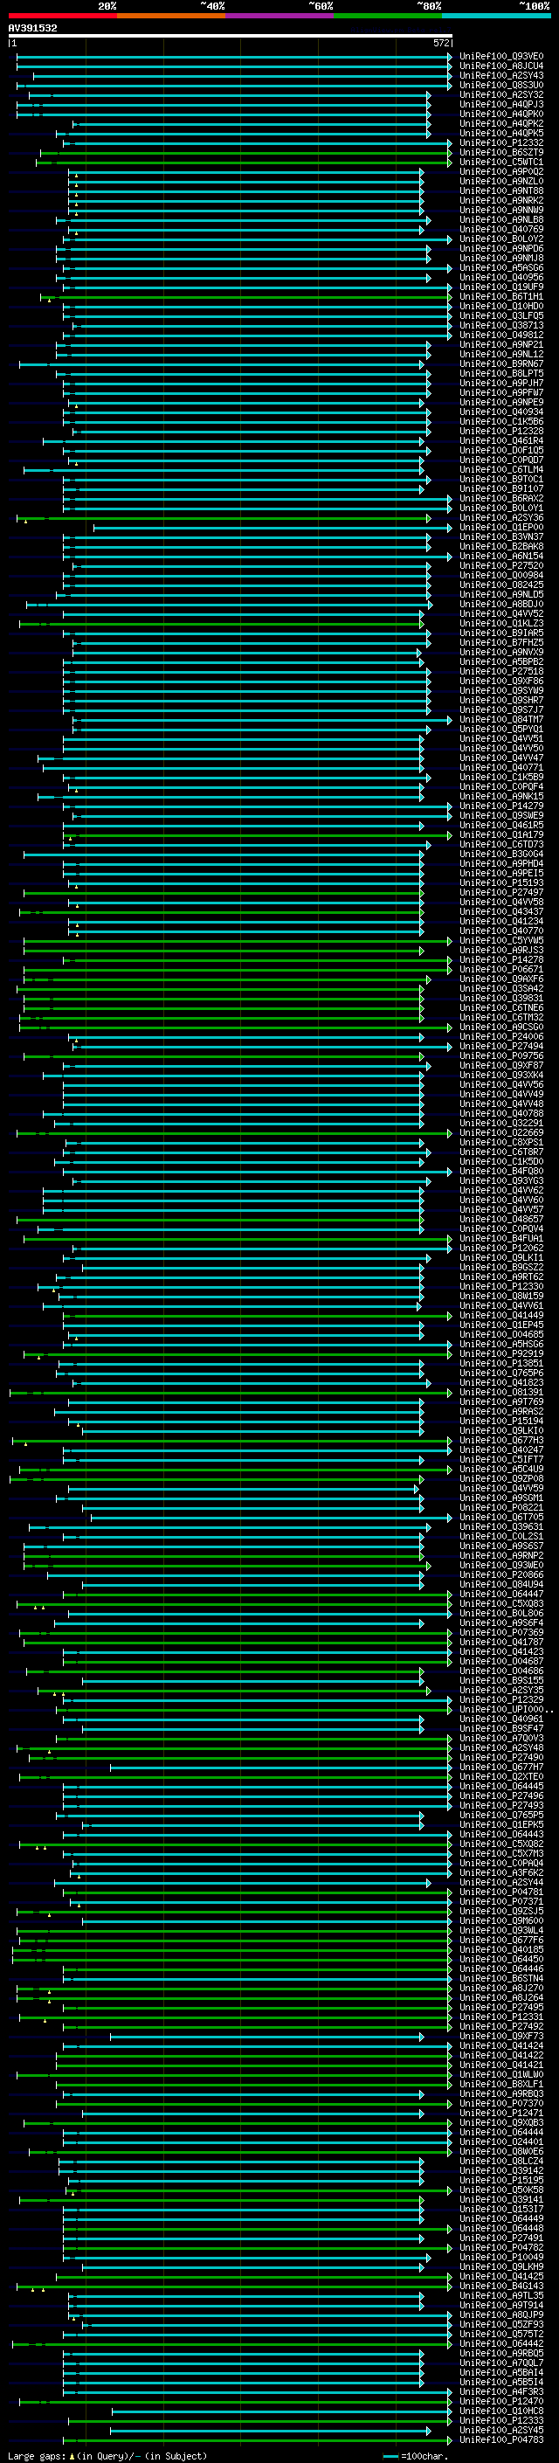
Task: Select UniRef100_A9CSG0 label
Action: (501, 1027)
